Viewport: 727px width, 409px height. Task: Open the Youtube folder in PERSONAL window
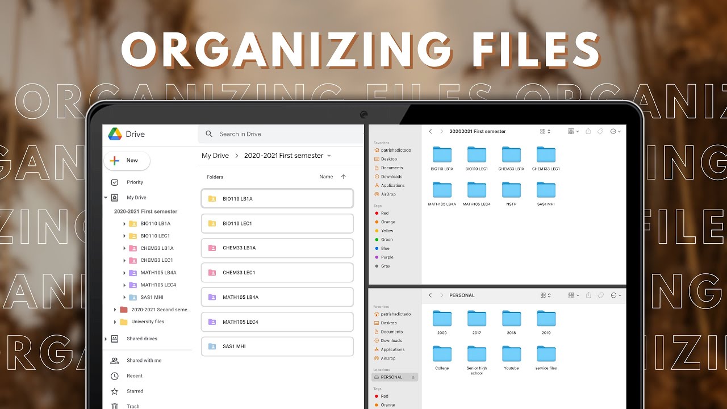(x=511, y=357)
